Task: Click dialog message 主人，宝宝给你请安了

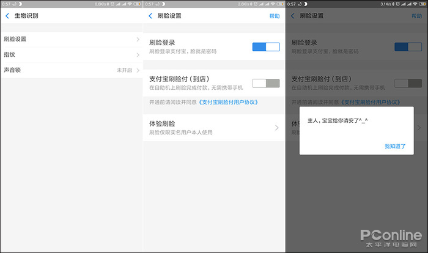Action: pyautogui.click(x=338, y=120)
